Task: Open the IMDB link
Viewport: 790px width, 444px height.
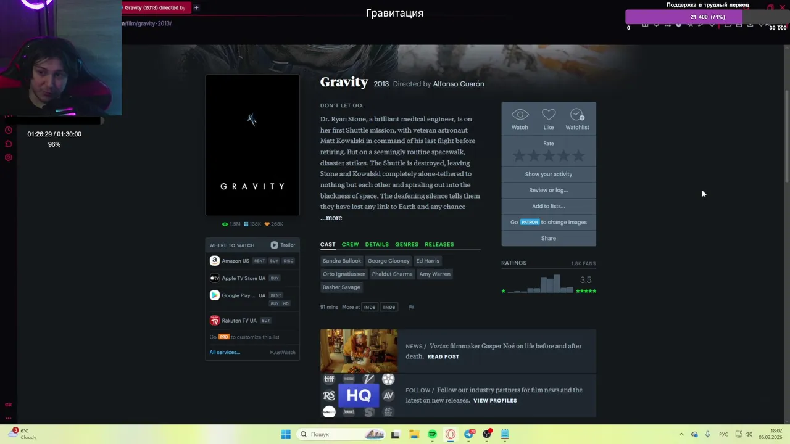Action: pyautogui.click(x=370, y=307)
